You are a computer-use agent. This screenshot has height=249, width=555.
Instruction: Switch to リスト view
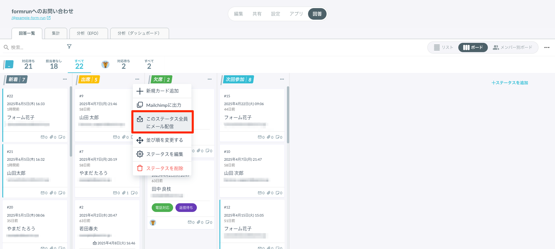443,47
